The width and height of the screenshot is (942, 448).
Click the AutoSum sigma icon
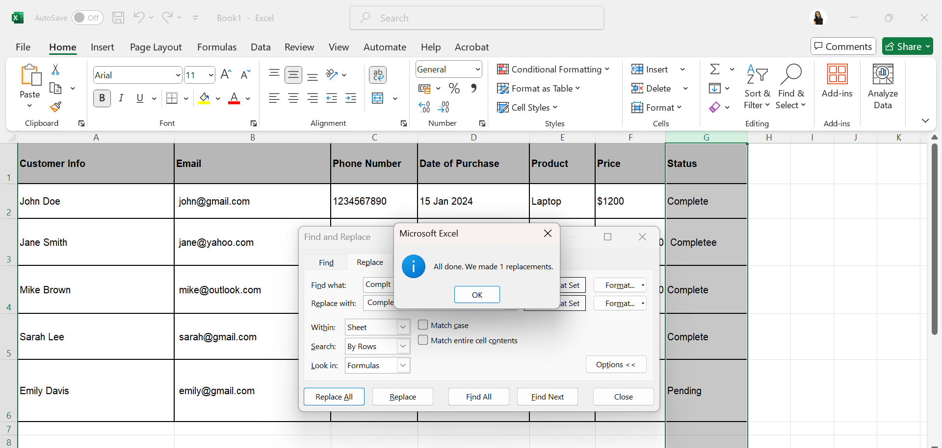715,70
